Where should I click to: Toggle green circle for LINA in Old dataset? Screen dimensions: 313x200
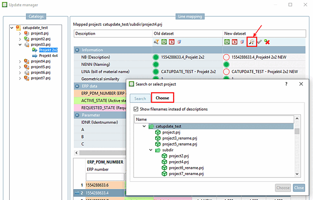[x=156, y=72]
